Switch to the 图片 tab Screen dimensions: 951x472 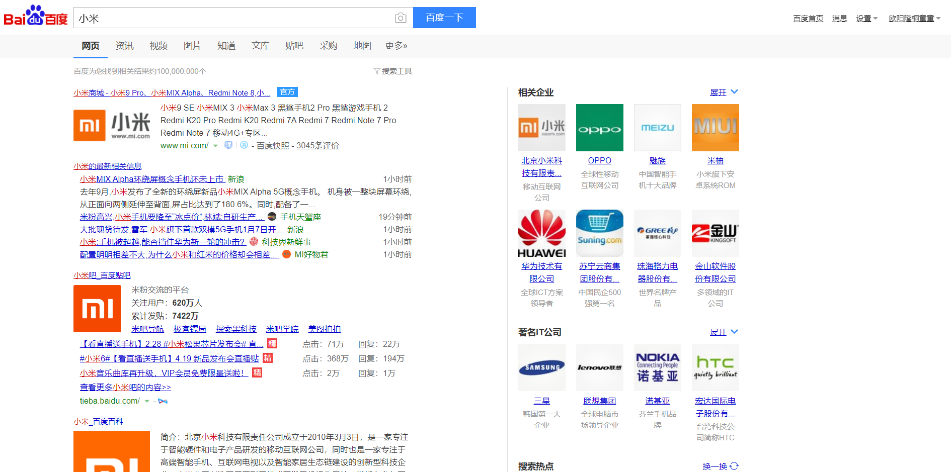(x=192, y=46)
